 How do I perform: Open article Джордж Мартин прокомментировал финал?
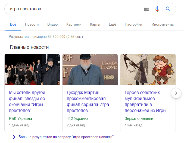(88, 101)
